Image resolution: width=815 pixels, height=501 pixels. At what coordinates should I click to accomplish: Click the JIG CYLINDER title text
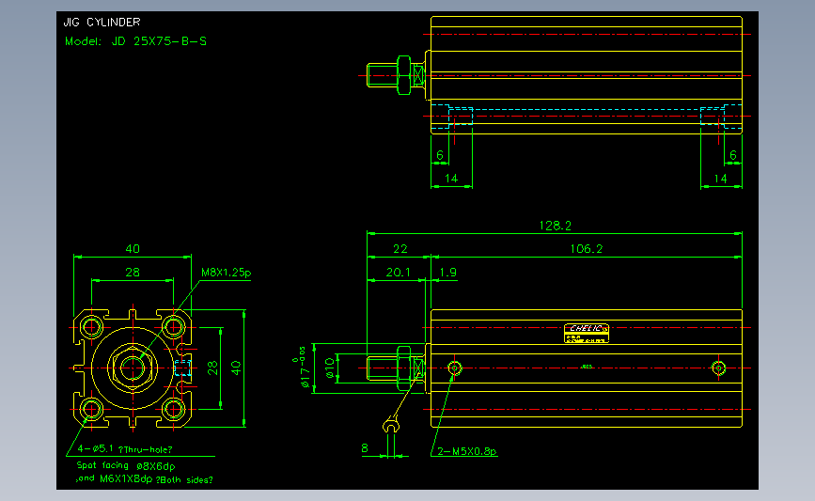coord(102,23)
